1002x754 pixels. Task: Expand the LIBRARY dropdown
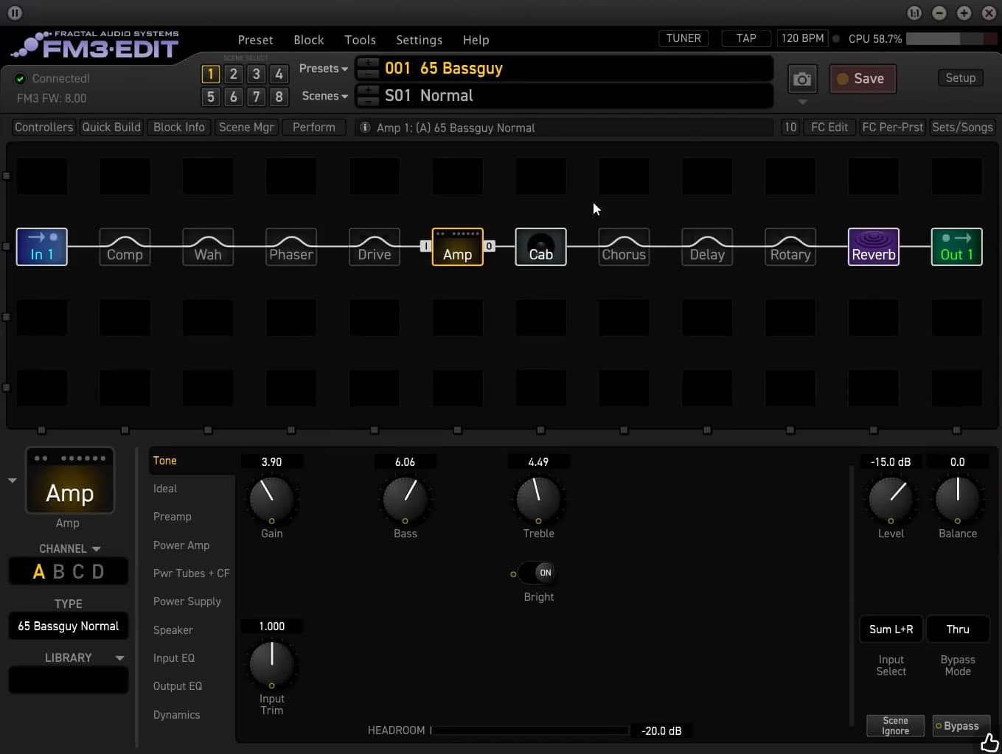pyautogui.click(x=119, y=657)
